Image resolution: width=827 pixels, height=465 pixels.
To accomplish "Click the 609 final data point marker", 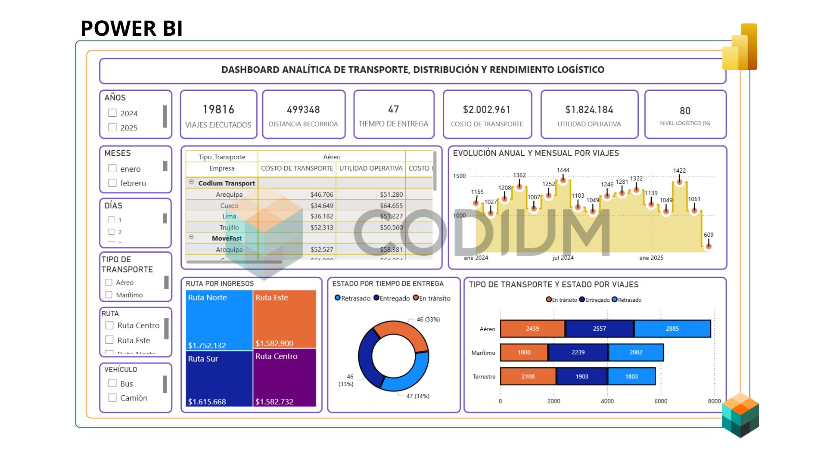I will [709, 246].
